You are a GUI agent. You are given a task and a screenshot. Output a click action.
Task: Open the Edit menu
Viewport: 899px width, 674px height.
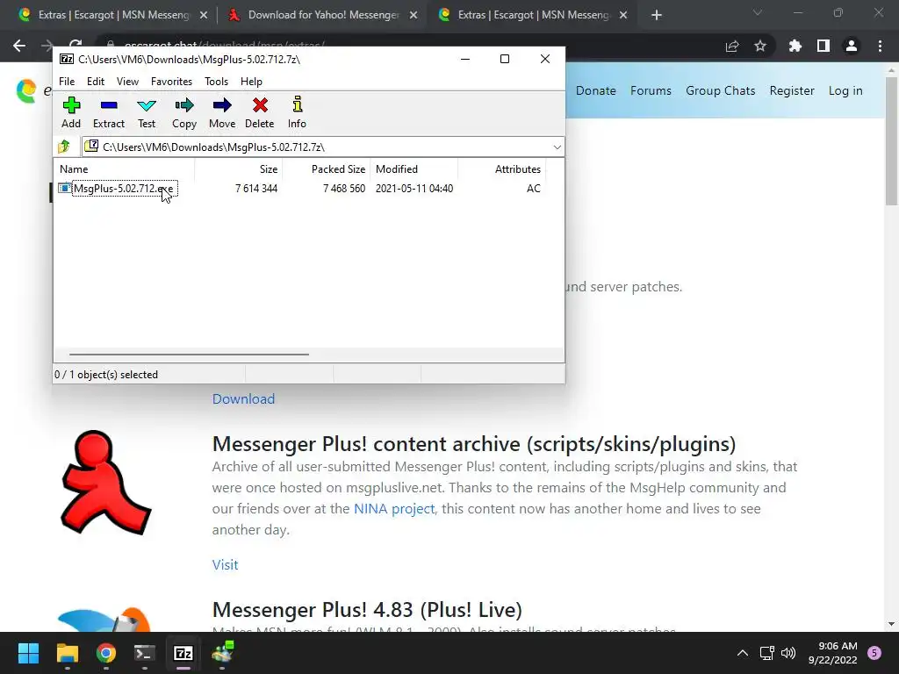pos(95,82)
